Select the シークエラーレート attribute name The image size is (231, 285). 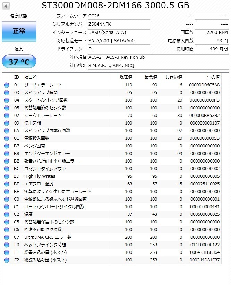(43, 116)
